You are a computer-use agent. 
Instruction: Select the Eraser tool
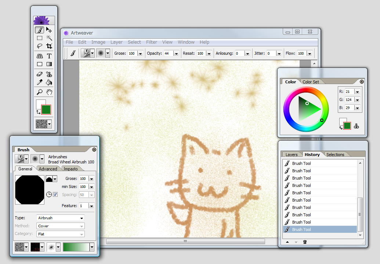(x=39, y=74)
